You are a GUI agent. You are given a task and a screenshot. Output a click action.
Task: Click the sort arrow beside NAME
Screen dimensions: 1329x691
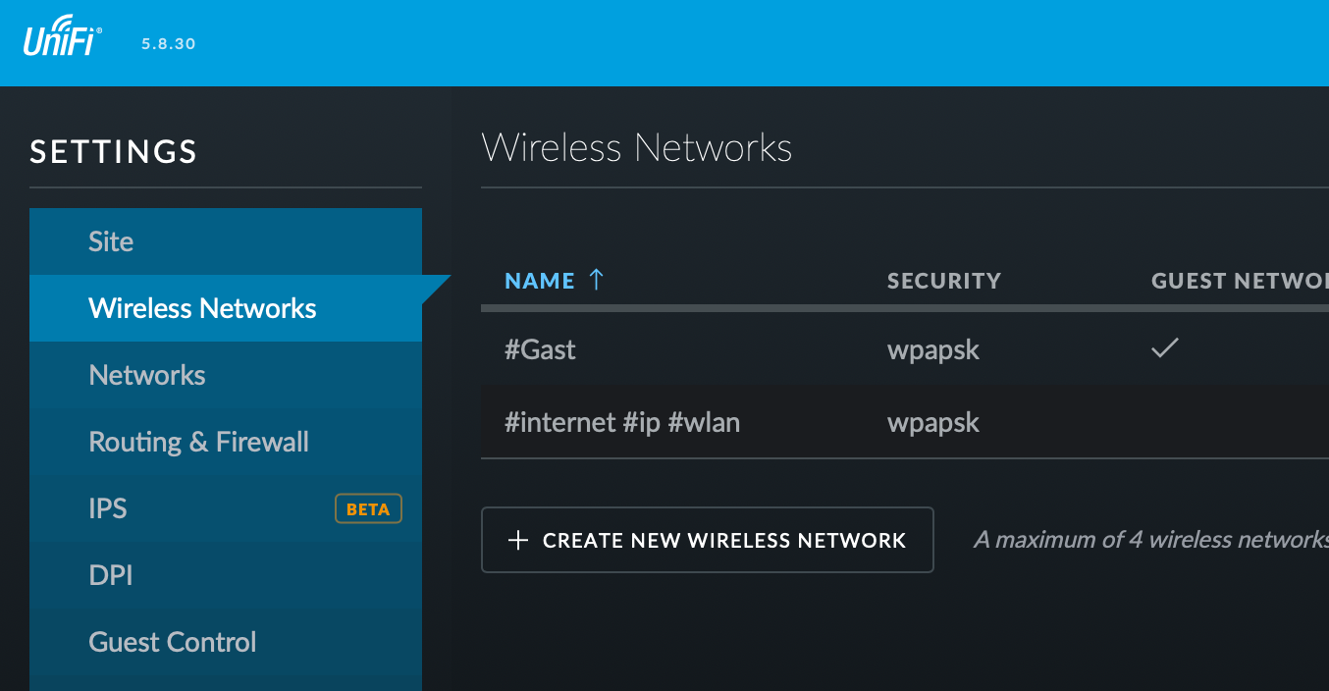[596, 280]
